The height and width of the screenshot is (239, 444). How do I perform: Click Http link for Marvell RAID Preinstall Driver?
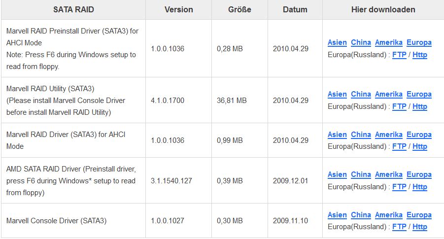pos(420,55)
